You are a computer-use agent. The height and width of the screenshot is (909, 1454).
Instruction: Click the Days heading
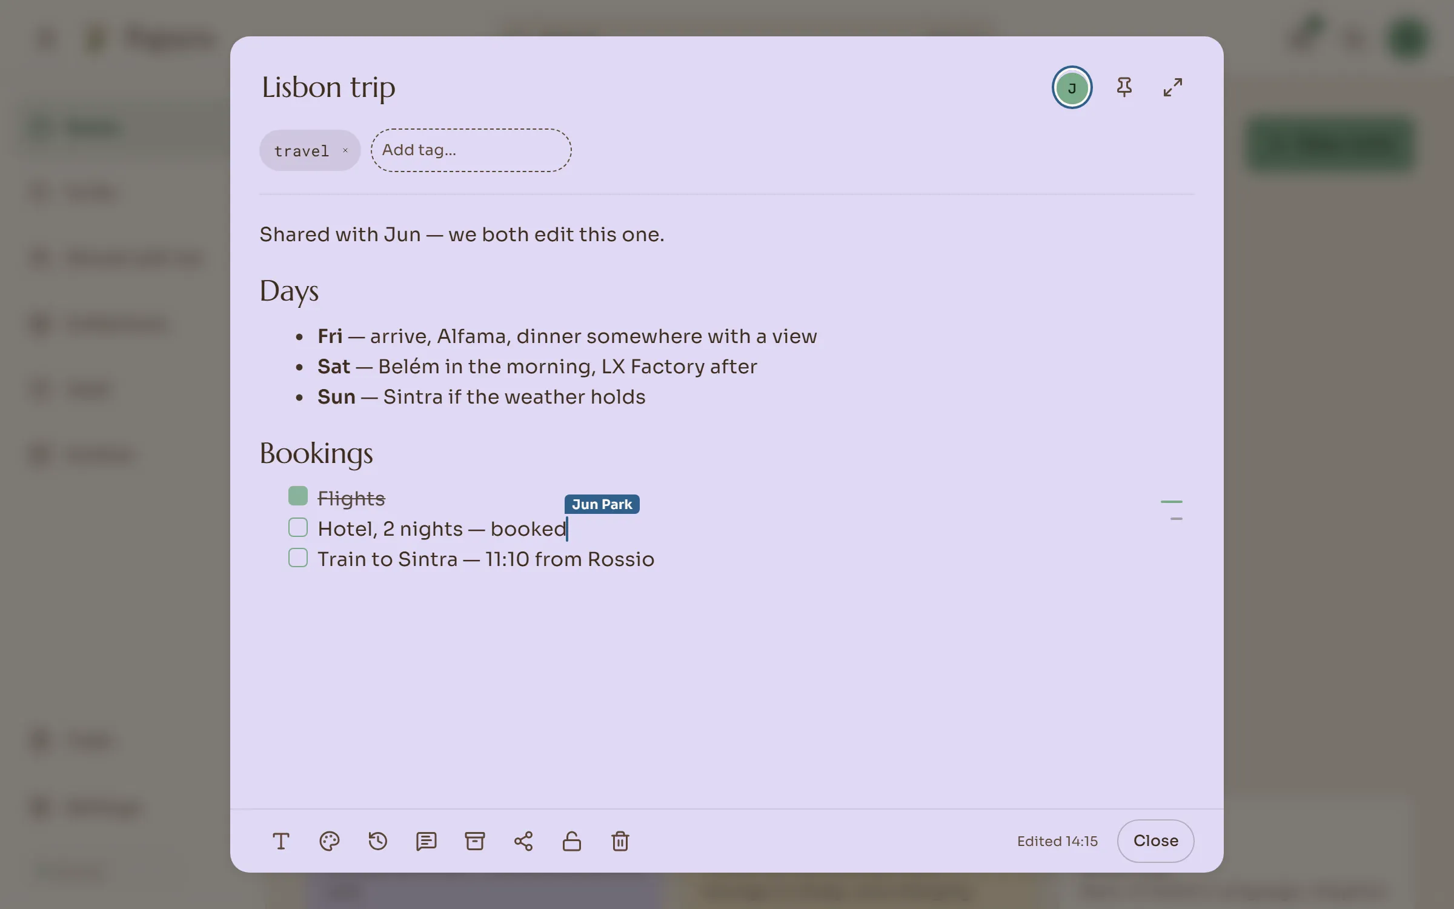point(289,291)
